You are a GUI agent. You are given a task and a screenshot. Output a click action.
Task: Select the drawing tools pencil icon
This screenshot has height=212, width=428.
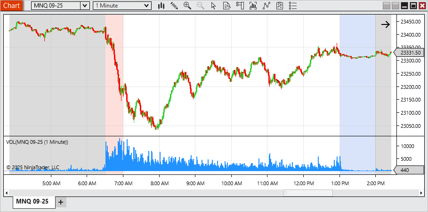[174, 6]
